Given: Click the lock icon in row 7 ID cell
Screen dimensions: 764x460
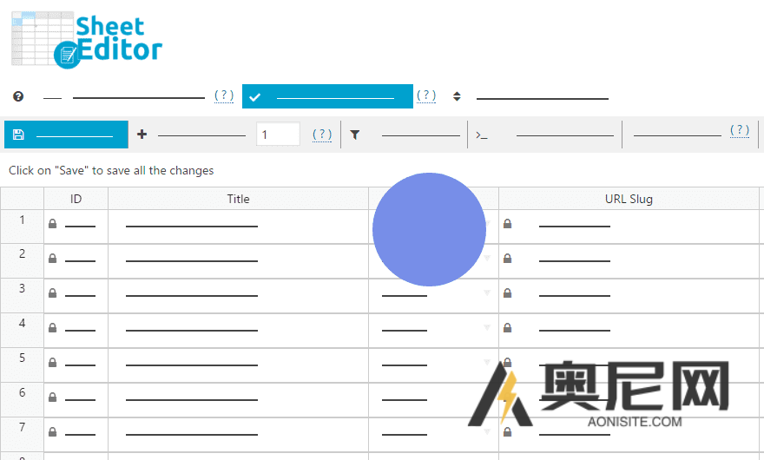Looking at the screenshot, I should tap(53, 431).
